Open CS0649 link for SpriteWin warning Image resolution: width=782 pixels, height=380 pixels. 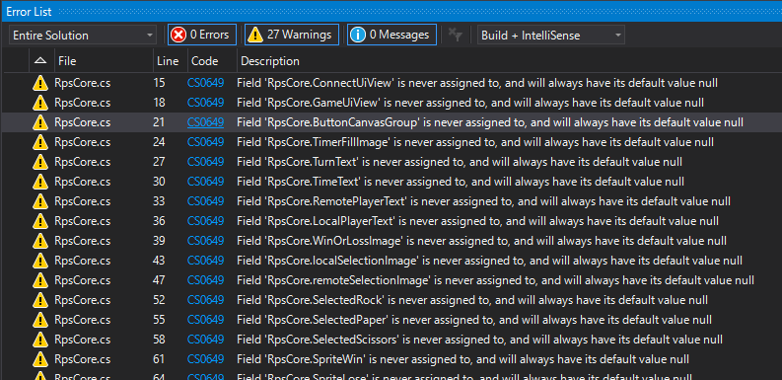click(x=205, y=359)
